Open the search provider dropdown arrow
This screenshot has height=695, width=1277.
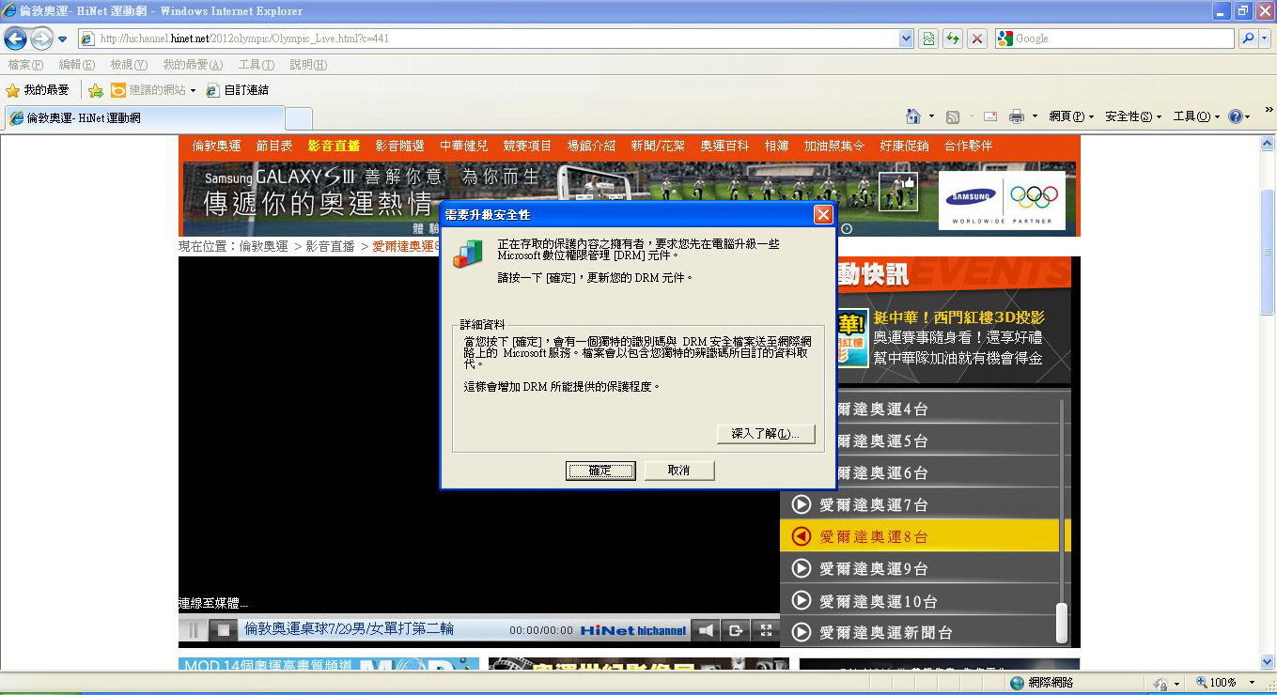(x=1265, y=39)
